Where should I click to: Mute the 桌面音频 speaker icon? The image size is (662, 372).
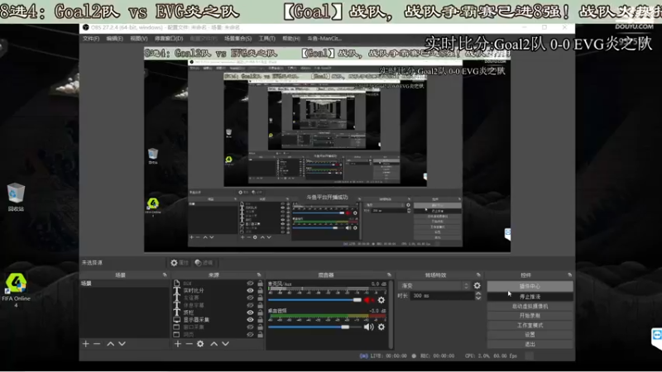(x=368, y=327)
